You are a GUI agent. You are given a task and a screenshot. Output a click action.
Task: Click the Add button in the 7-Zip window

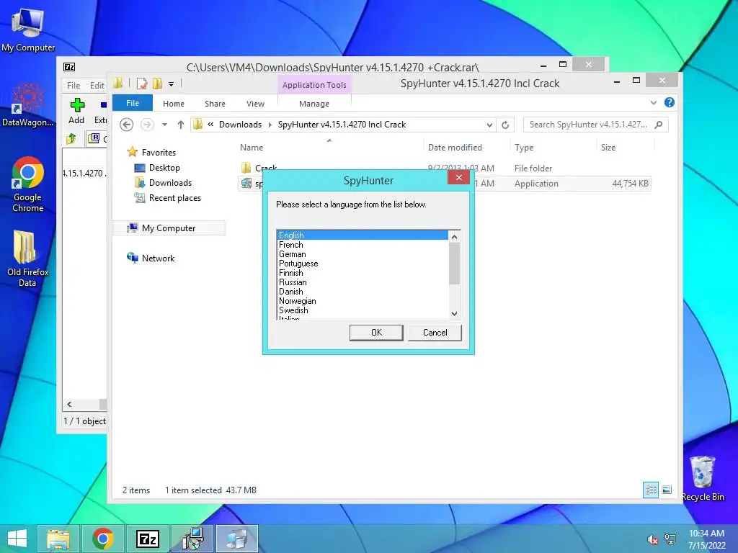pos(76,111)
